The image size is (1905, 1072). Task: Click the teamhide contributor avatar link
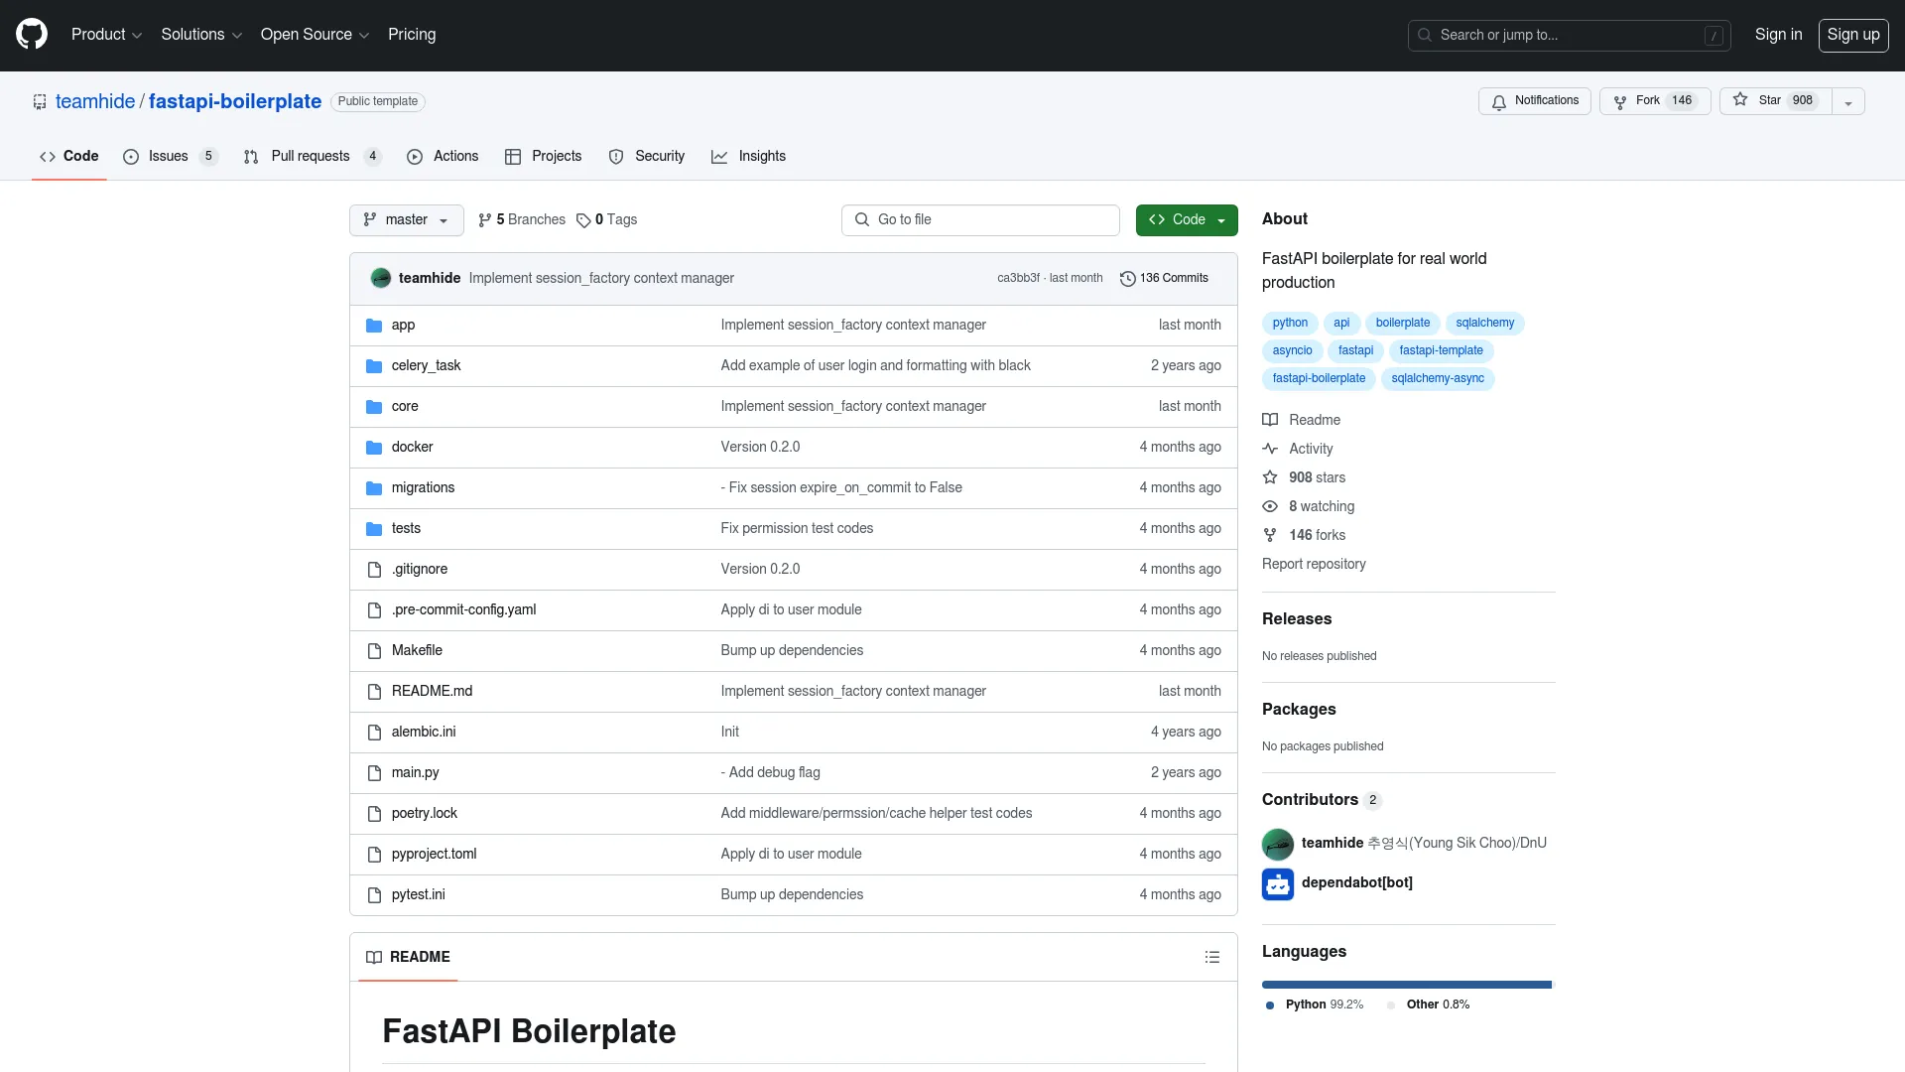pos(1277,843)
